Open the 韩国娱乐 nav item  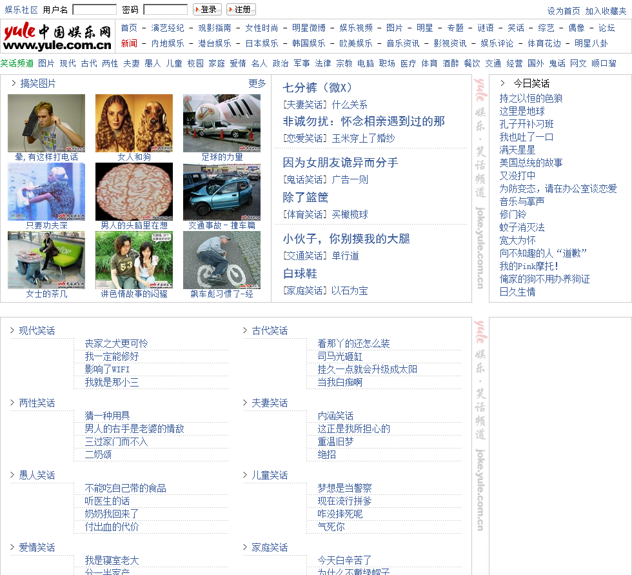pos(309,43)
